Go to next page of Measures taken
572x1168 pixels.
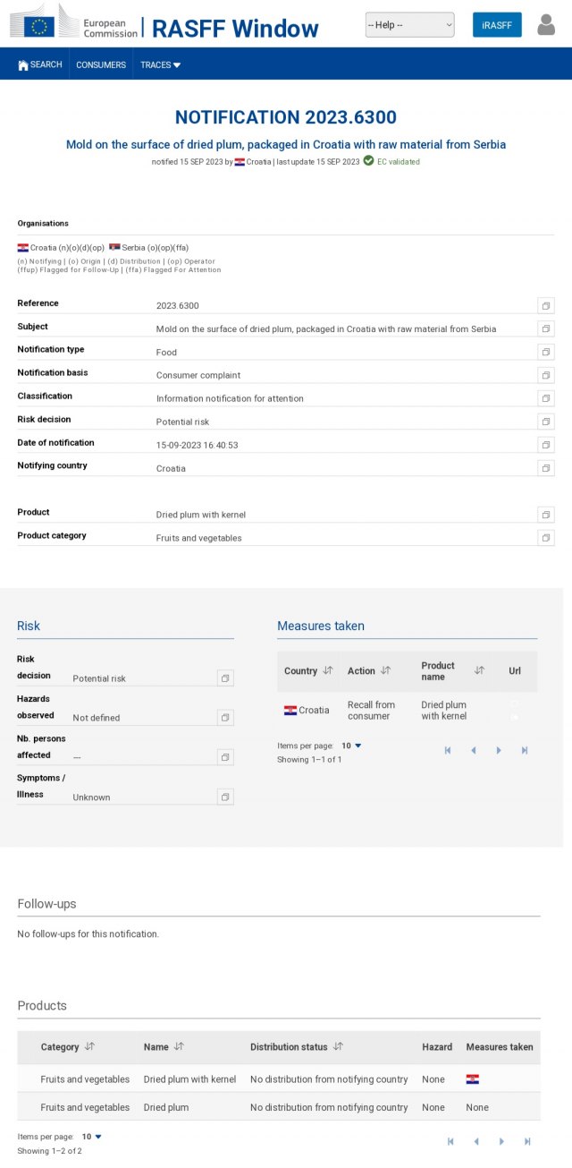[x=499, y=750]
